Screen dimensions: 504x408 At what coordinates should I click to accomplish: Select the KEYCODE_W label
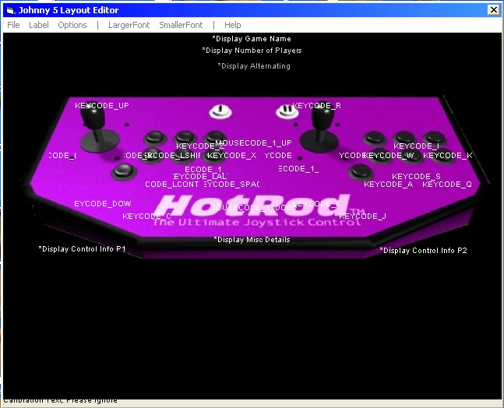pyautogui.click(x=389, y=156)
